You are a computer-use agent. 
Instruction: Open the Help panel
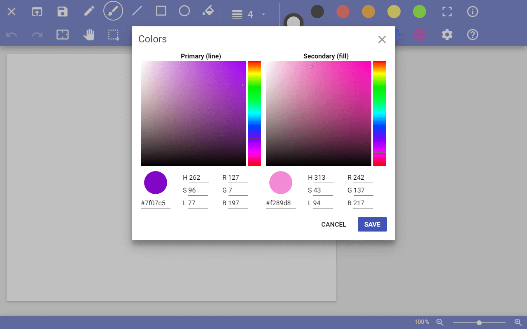[x=472, y=35]
